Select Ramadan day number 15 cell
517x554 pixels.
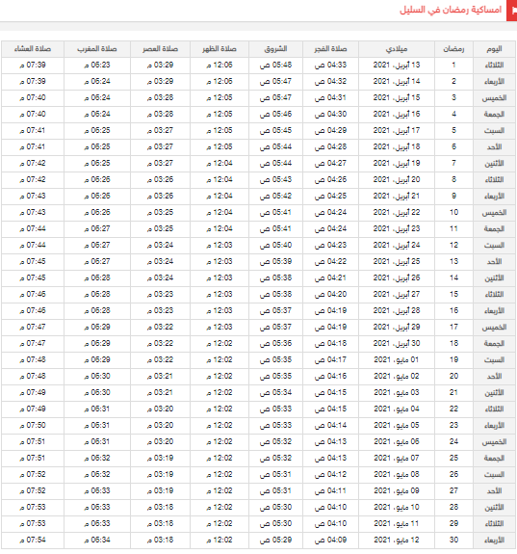click(453, 294)
